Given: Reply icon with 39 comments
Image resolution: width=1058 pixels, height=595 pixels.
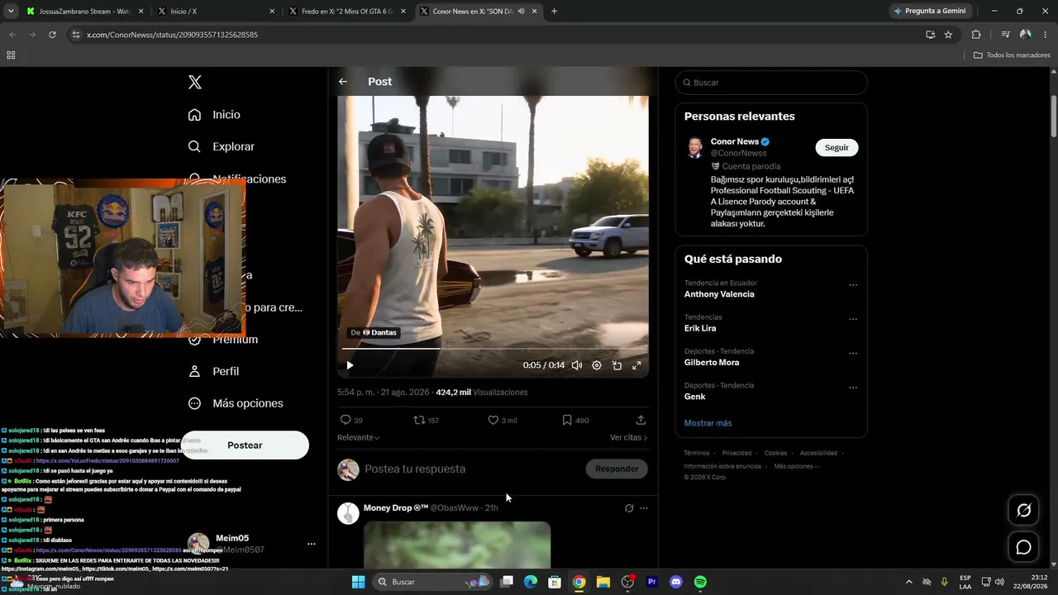Looking at the screenshot, I should 351,420.
